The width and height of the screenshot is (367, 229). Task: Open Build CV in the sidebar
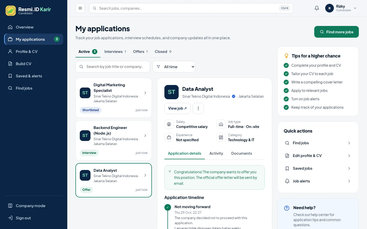click(34, 64)
